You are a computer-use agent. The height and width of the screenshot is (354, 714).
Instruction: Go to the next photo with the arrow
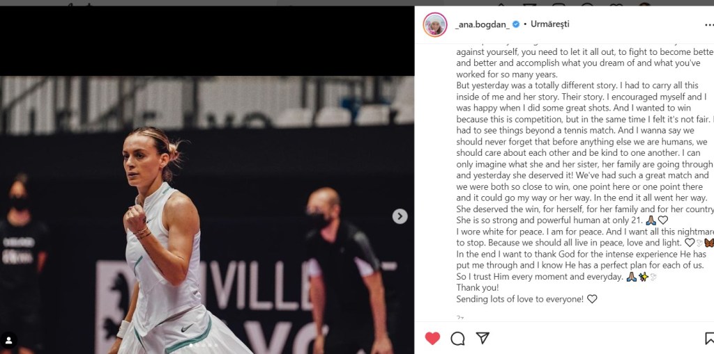(400, 216)
